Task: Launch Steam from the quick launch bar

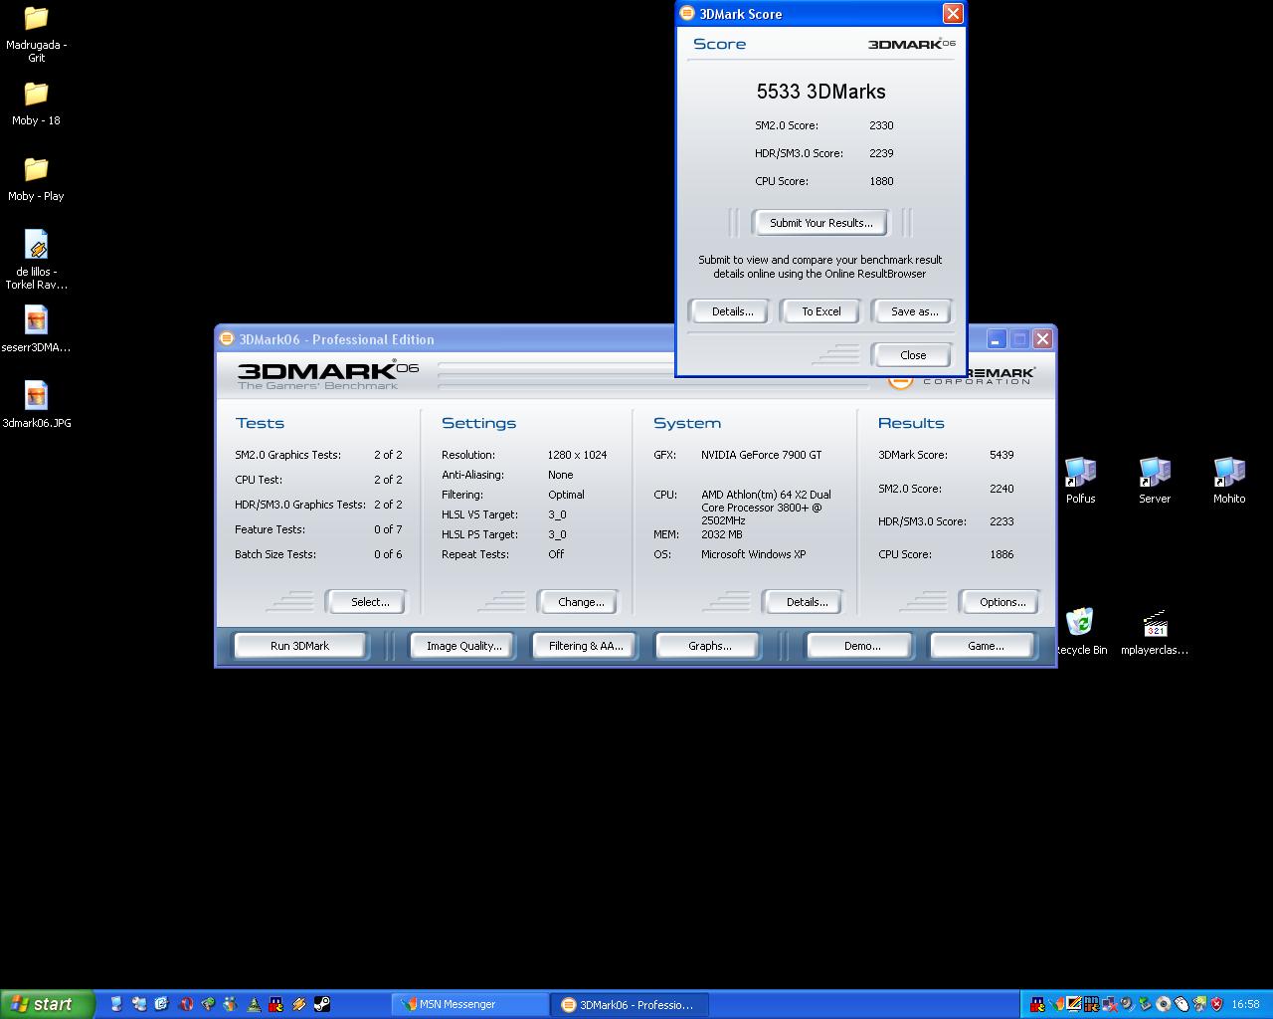Action: 322,1004
